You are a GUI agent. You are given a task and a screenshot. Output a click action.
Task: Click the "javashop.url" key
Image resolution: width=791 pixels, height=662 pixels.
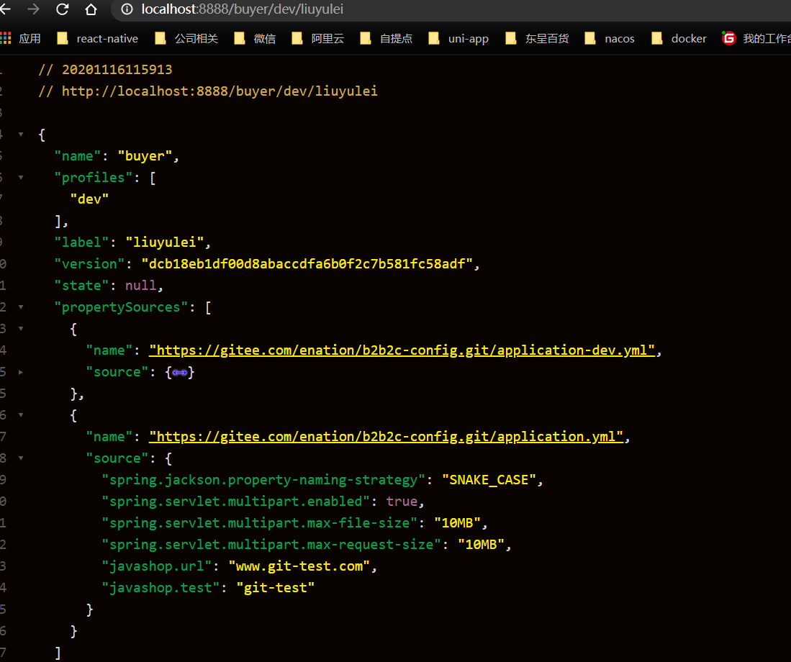coord(157,567)
